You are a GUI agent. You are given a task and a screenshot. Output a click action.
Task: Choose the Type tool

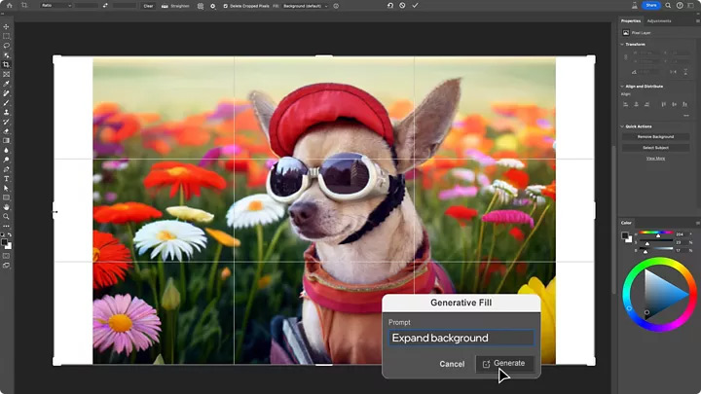point(7,178)
